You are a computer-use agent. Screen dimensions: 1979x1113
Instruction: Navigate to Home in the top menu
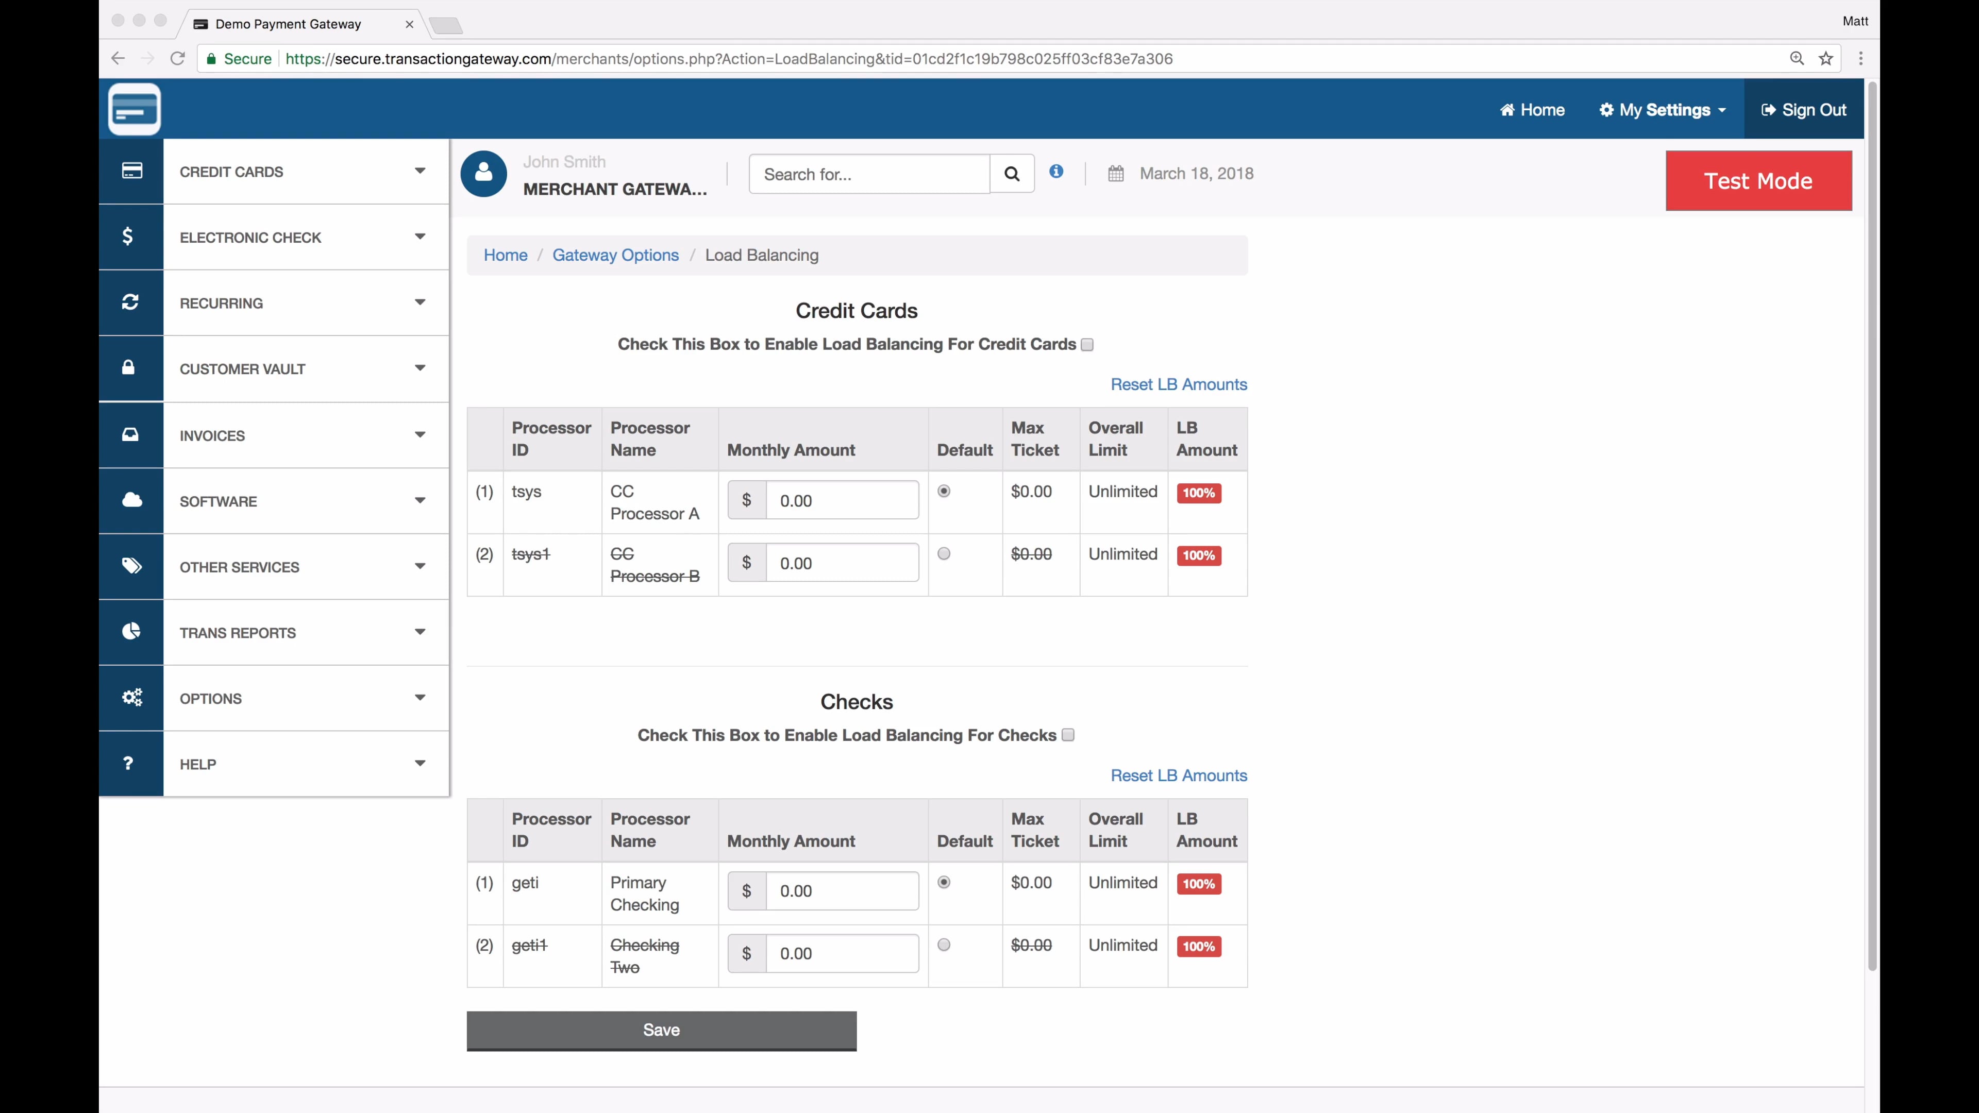tap(1532, 109)
